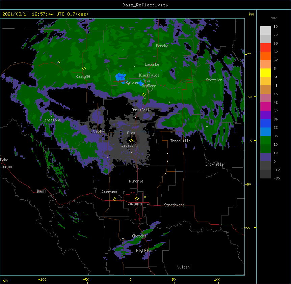Click the white asterisk east of Innisfail
The height and width of the screenshot is (284, 291).
tap(169, 102)
